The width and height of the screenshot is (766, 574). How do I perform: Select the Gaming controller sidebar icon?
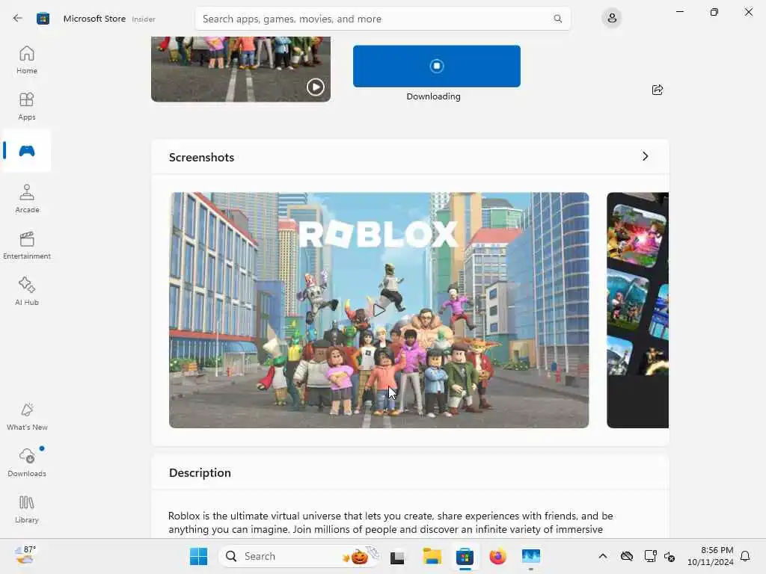pos(27,151)
